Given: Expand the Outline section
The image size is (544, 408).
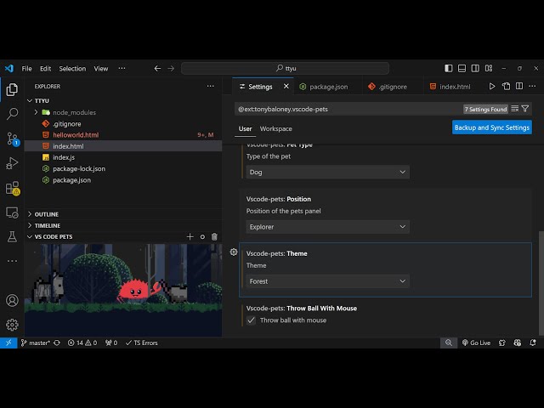Looking at the screenshot, I should (x=47, y=214).
